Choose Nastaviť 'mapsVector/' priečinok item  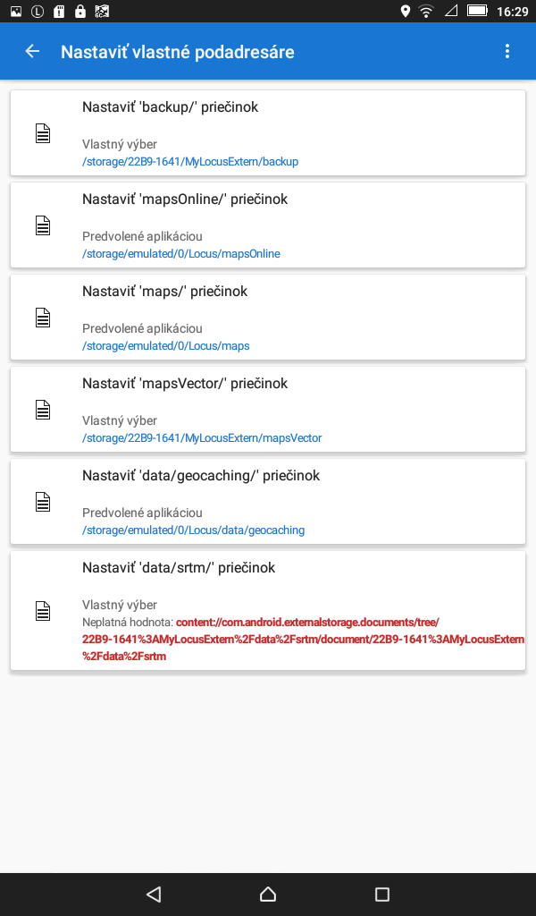tap(185, 384)
